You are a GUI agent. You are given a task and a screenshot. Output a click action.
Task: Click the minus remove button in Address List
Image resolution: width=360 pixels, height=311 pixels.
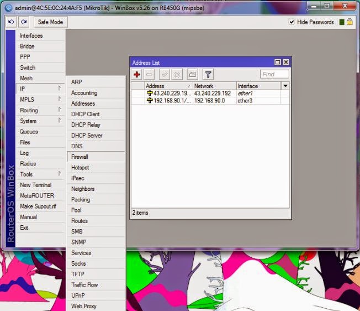coord(149,75)
